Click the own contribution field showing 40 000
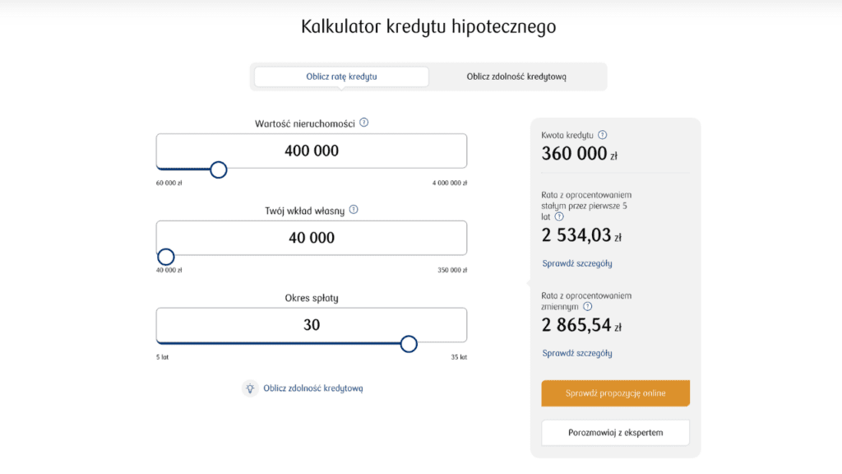 click(312, 238)
